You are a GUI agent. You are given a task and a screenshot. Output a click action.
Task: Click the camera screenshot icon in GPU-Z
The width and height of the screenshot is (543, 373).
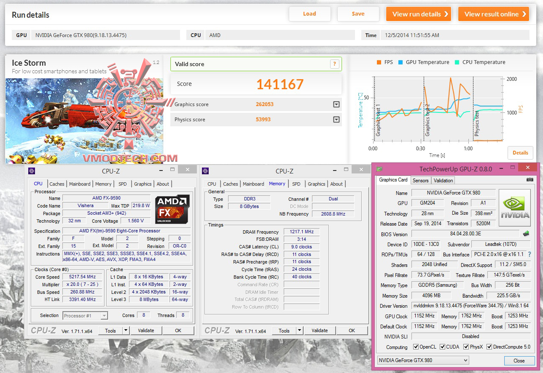(x=530, y=180)
